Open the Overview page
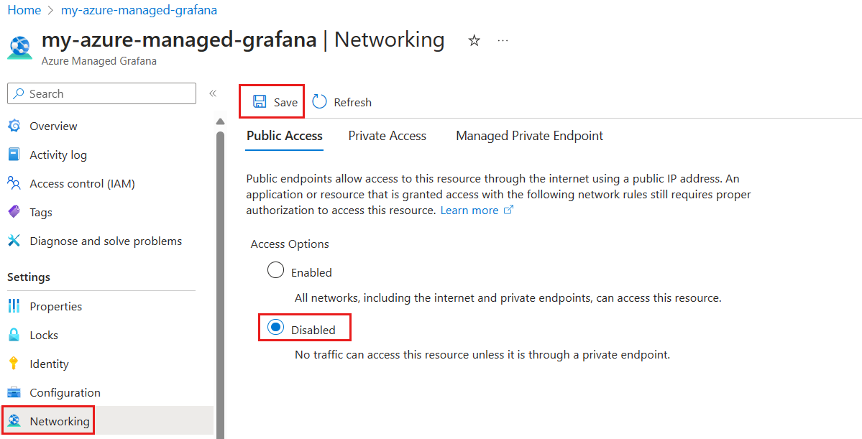Screen dimensions: 862x439 point(53,126)
